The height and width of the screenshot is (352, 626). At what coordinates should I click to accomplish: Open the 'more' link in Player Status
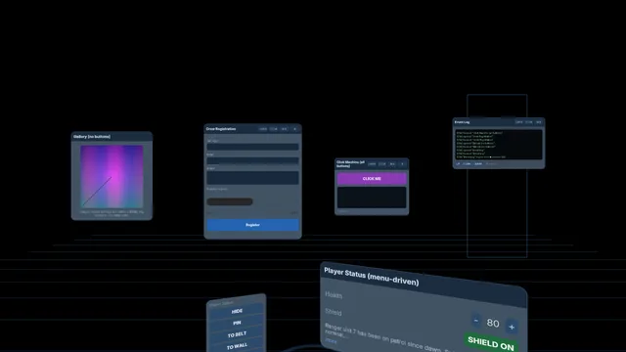tap(331, 340)
